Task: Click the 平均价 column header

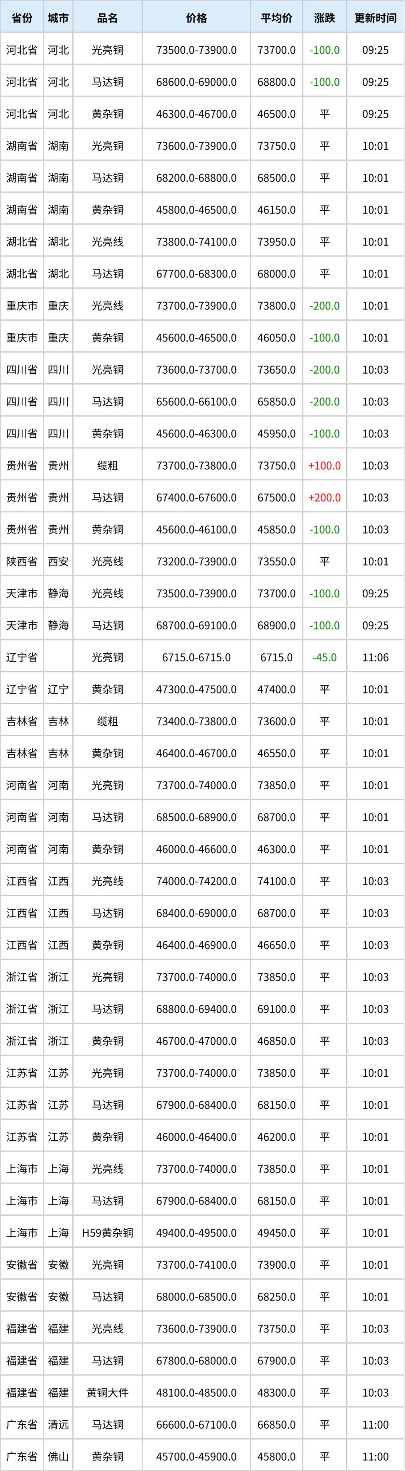Action: point(276,18)
